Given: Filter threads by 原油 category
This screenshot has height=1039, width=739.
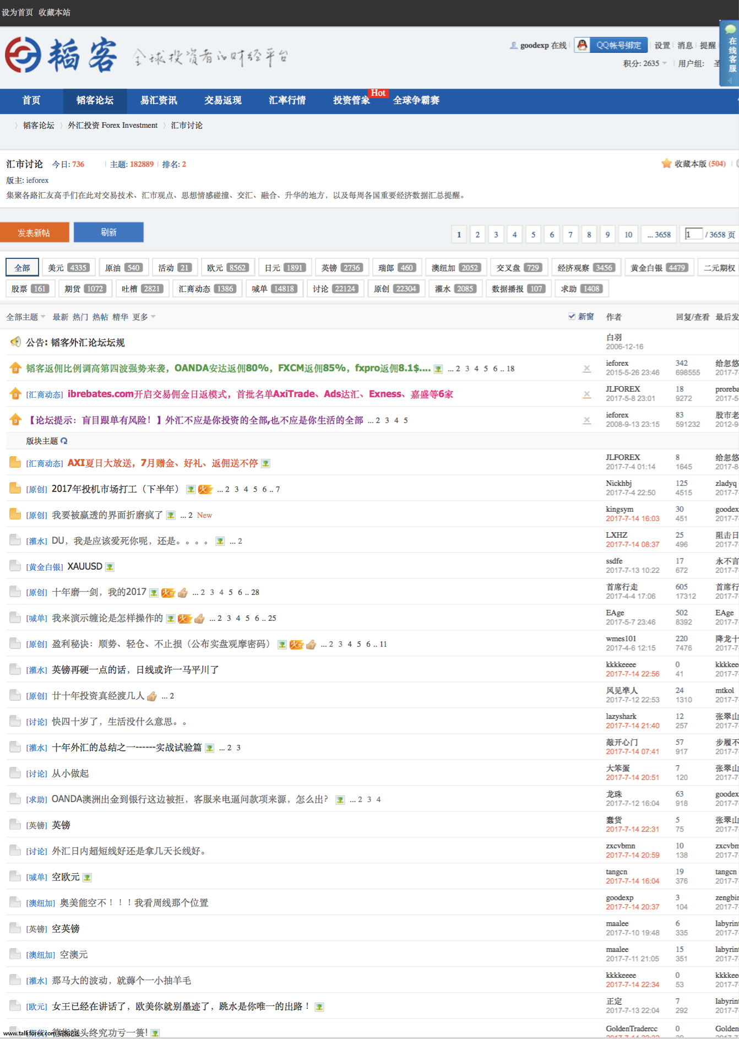Looking at the screenshot, I should tap(124, 268).
